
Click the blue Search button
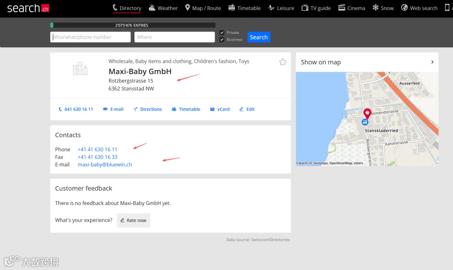(259, 37)
